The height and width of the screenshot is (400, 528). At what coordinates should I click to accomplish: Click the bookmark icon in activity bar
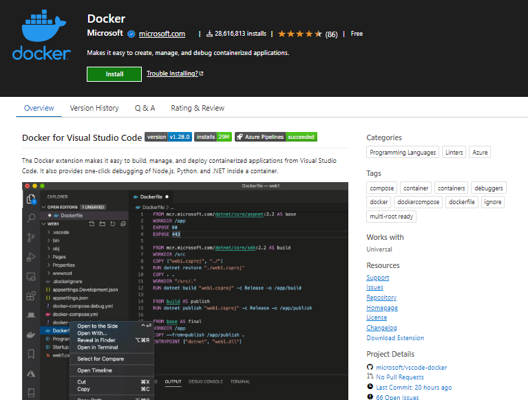pos(31,354)
